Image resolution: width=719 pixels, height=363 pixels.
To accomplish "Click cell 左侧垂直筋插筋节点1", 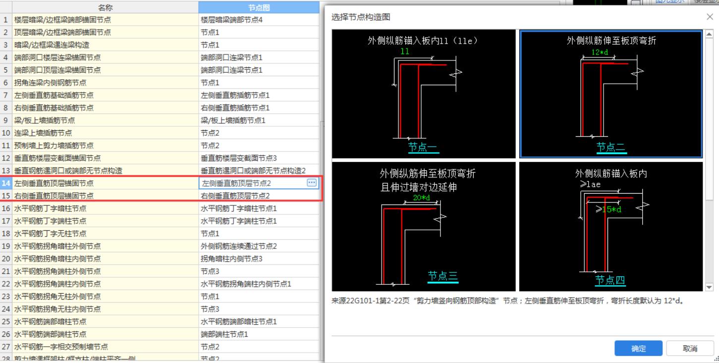I will [x=259, y=95].
